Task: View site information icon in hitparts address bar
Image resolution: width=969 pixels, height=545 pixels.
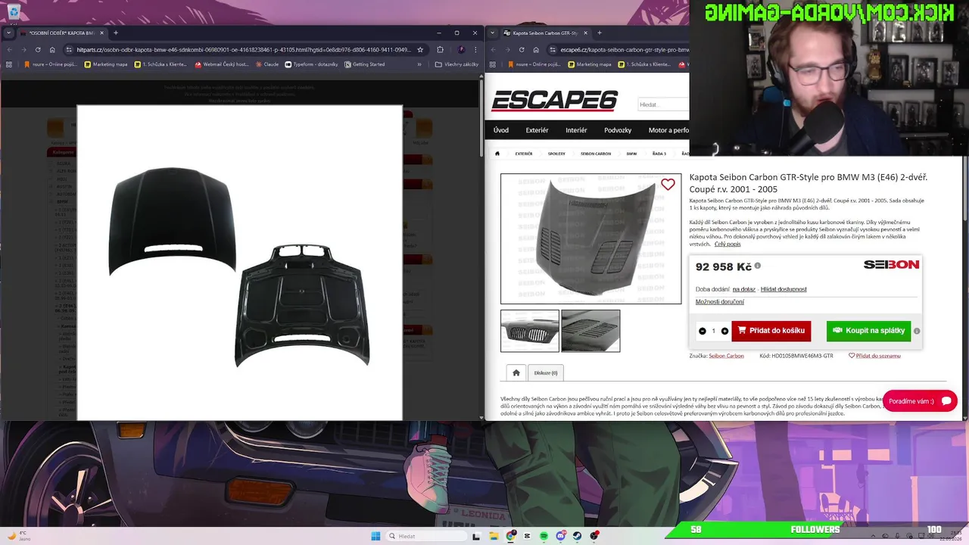Action: click(x=69, y=50)
